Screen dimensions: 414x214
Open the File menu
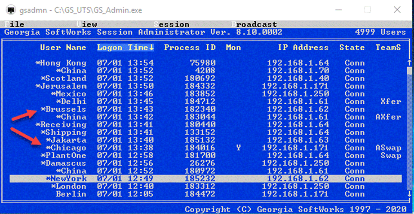pyautogui.click(x=15, y=24)
